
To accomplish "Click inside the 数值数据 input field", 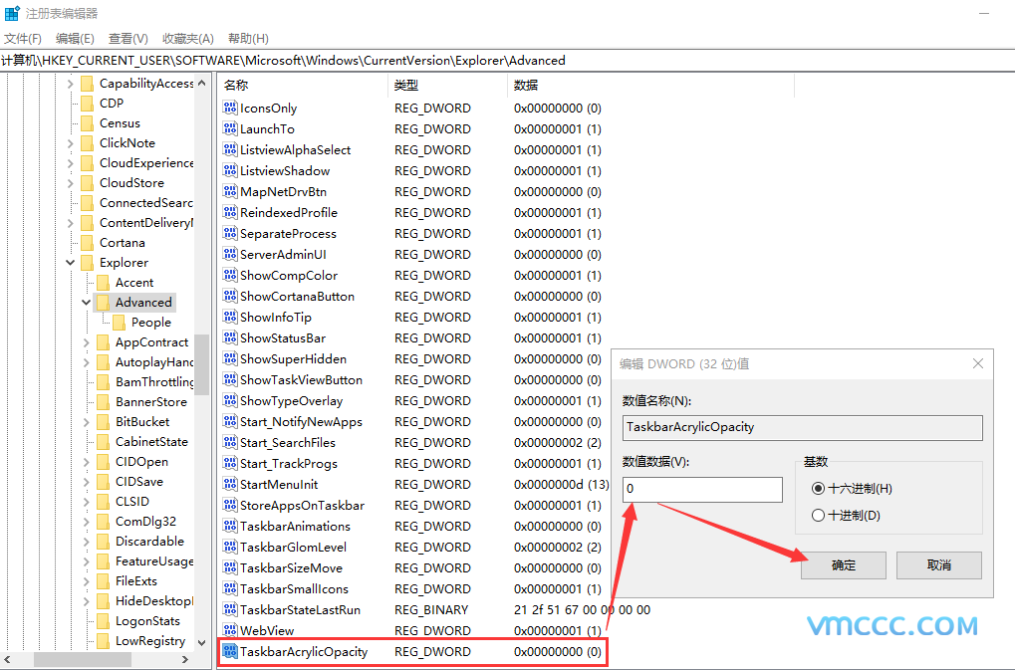I will [x=701, y=490].
